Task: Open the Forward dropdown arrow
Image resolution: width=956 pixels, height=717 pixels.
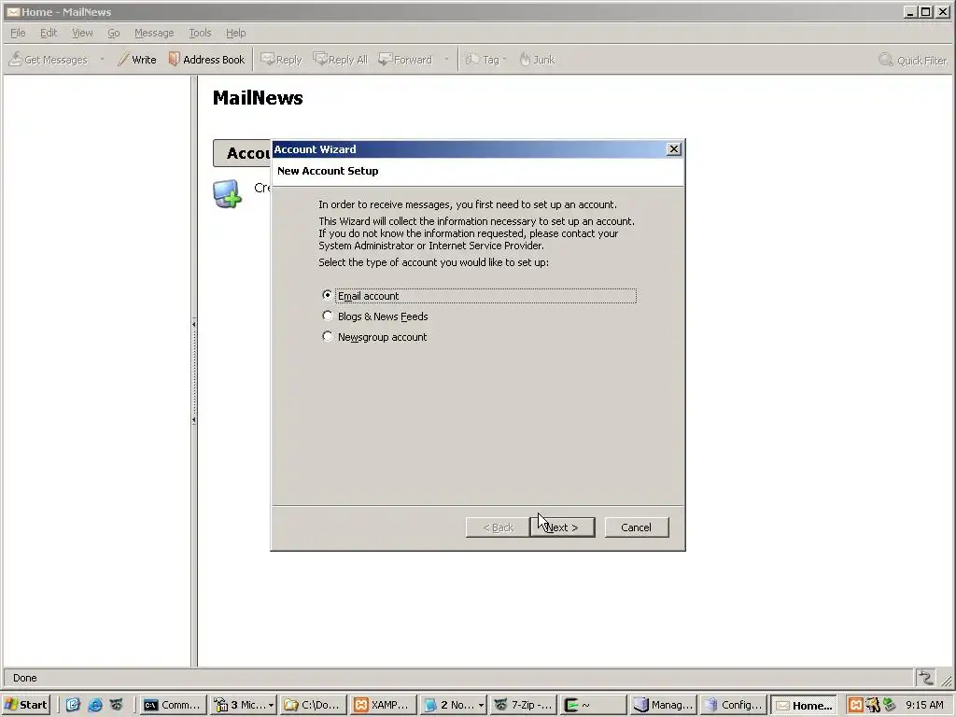Action: point(446,59)
